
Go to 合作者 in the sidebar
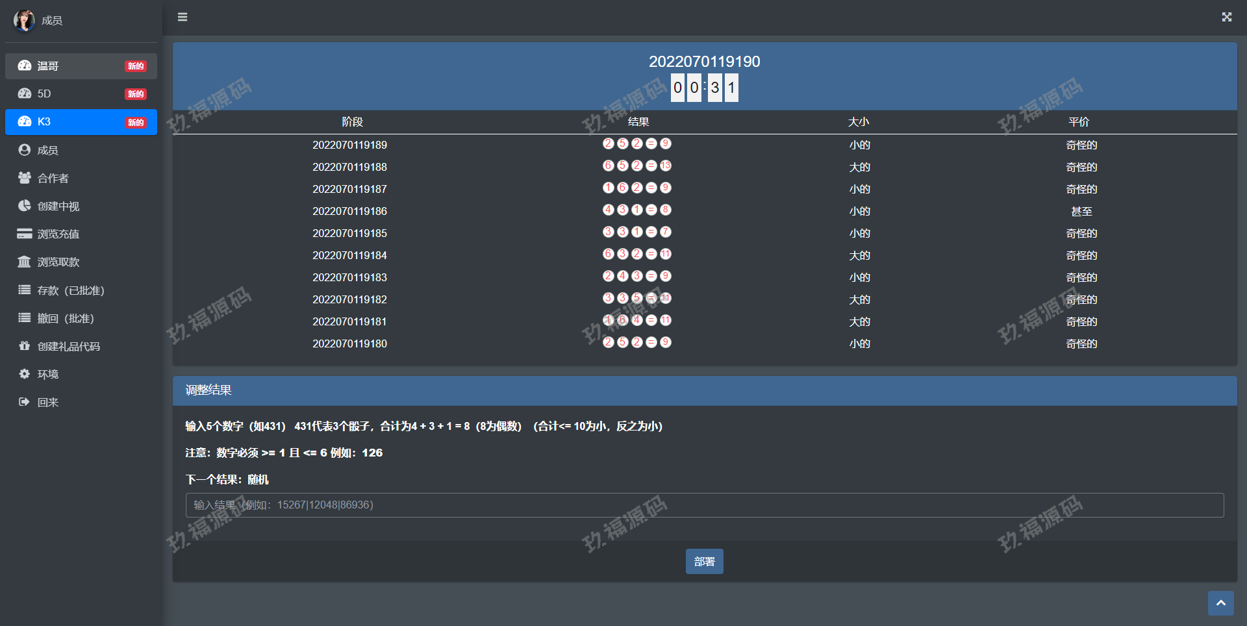(x=53, y=178)
